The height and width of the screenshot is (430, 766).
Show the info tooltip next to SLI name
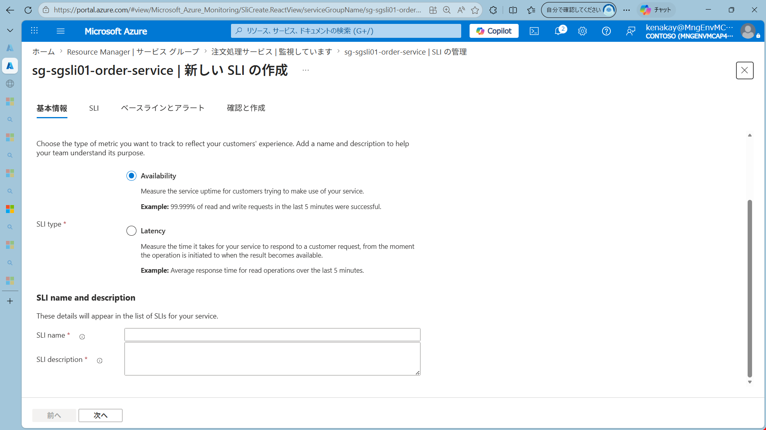(82, 337)
